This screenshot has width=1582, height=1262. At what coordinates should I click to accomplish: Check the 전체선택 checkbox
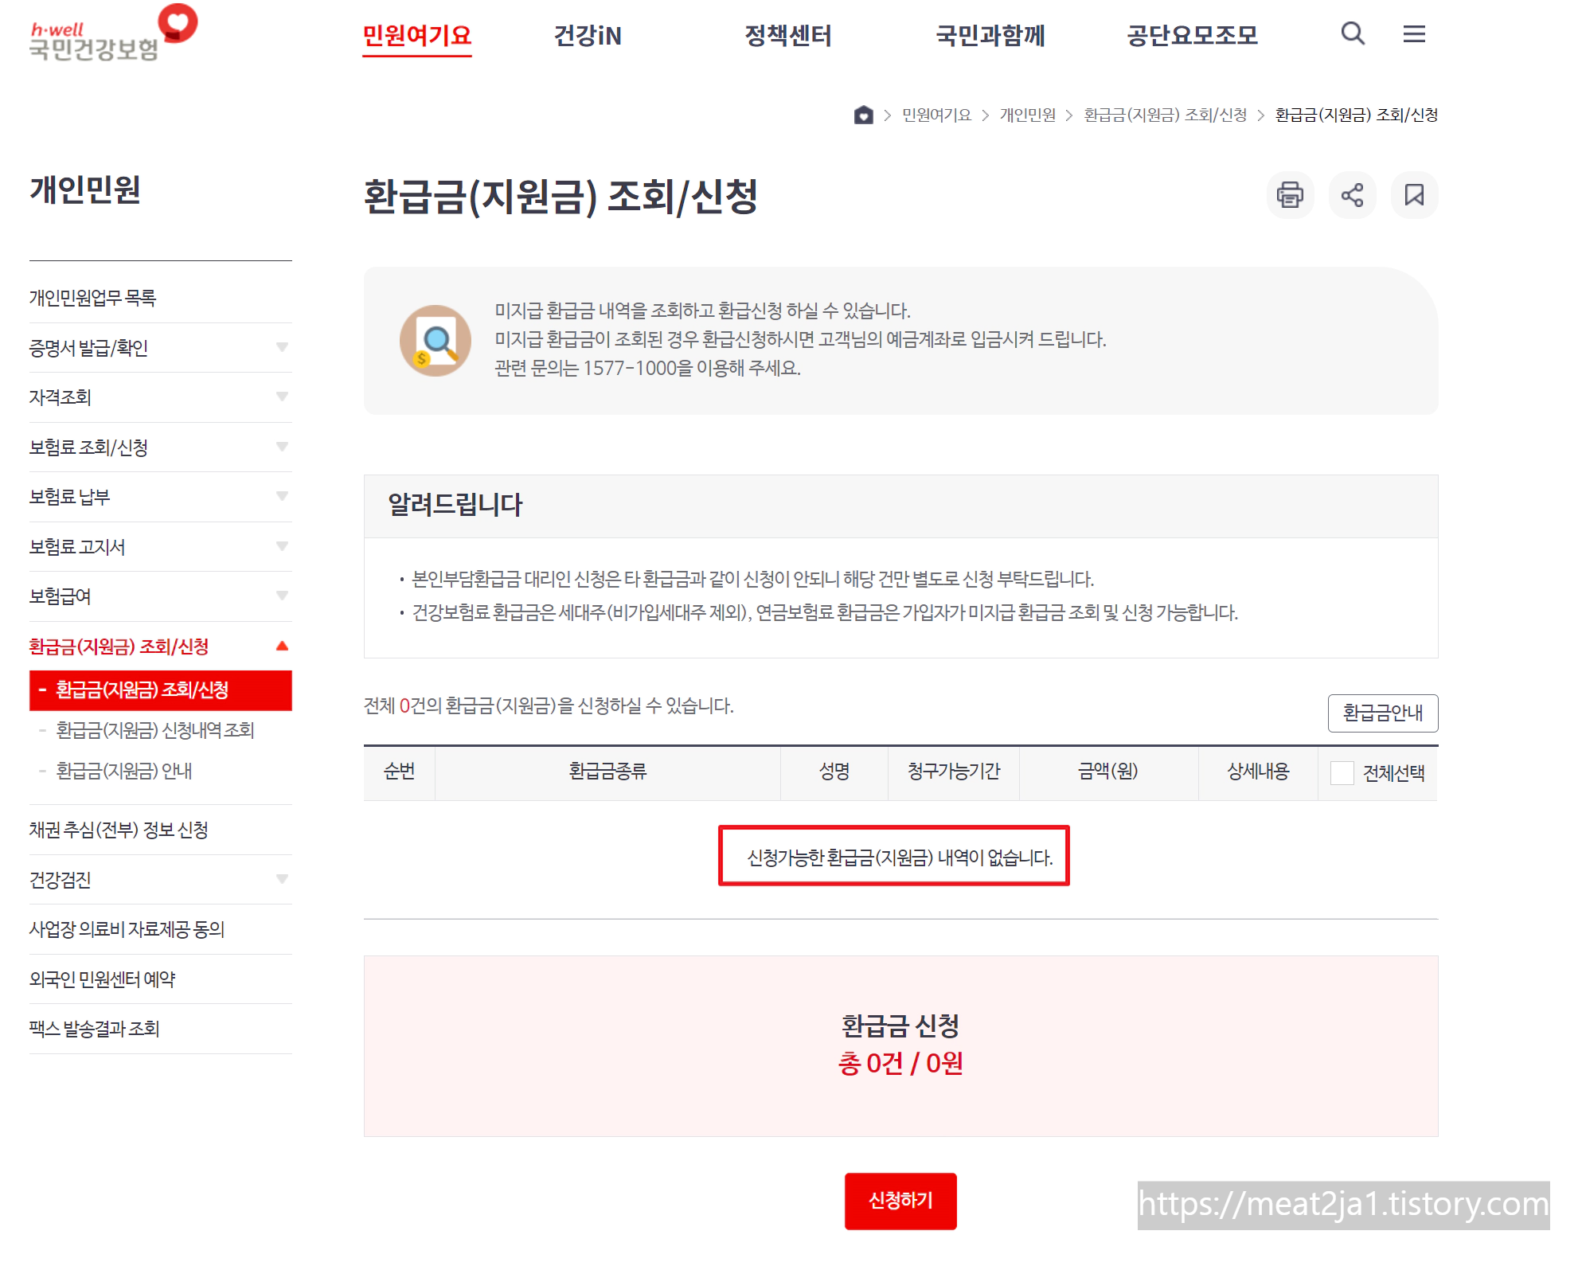[1342, 773]
